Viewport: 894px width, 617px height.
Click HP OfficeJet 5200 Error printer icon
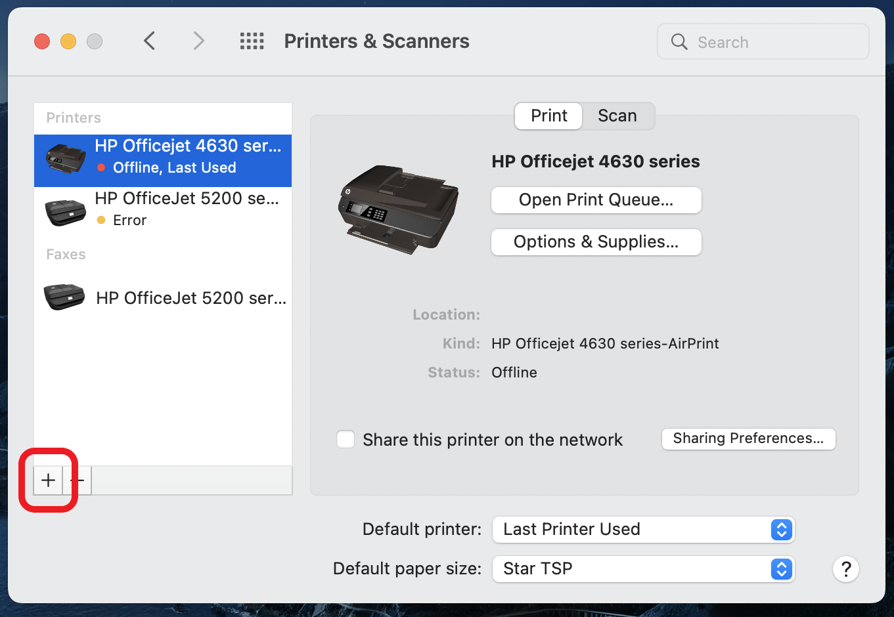click(65, 211)
